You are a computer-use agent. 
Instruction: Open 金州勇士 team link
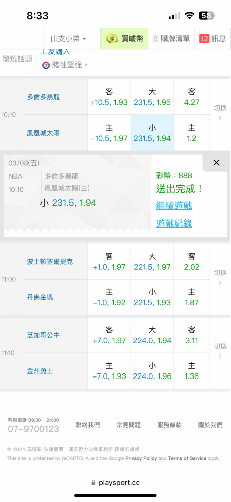pos(40,371)
